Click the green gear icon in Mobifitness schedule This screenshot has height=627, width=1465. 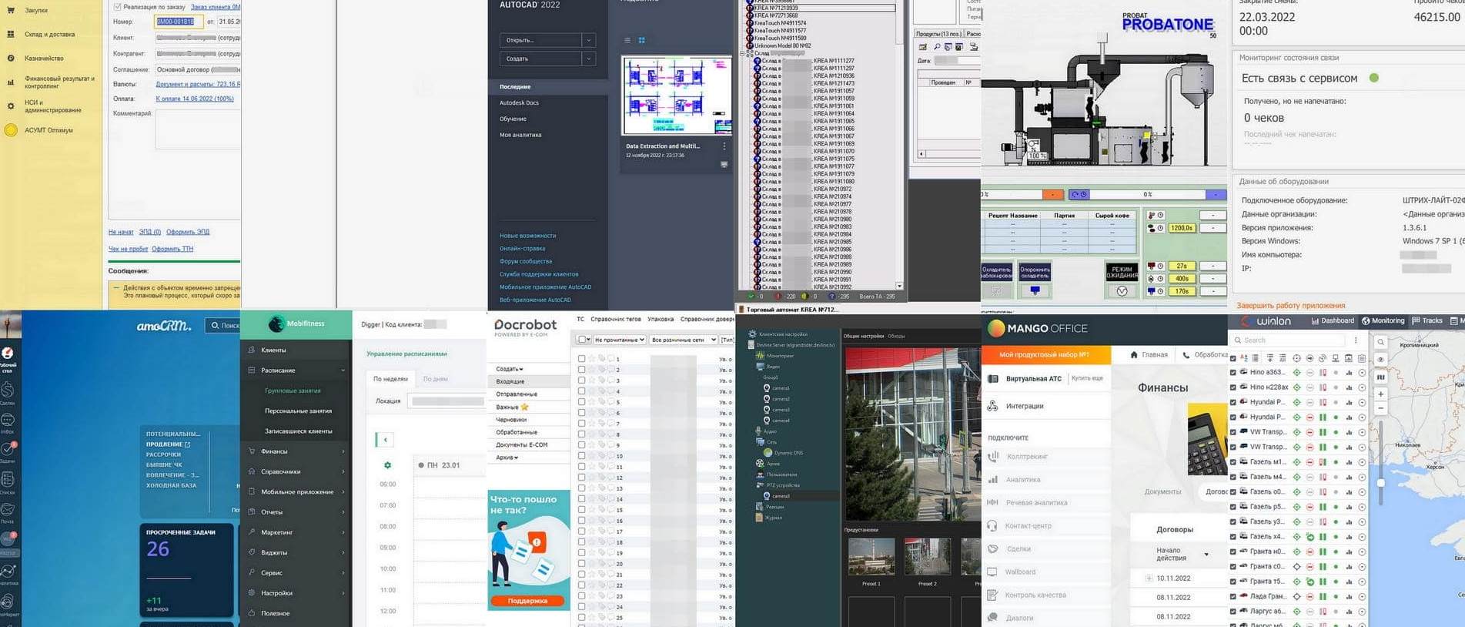(x=387, y=465)
